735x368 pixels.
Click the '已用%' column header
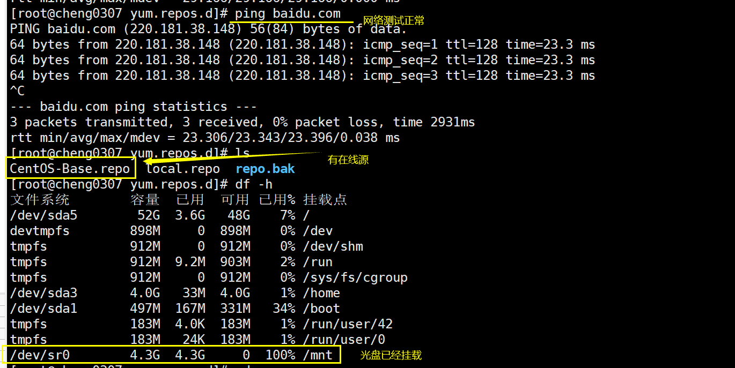coord(277,200)
